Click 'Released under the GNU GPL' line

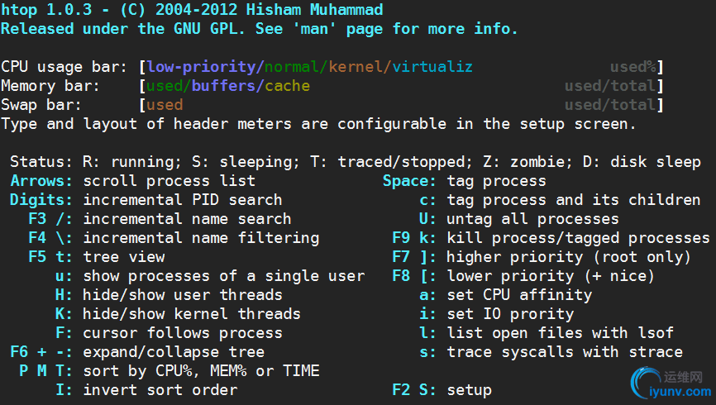(260, 29)
